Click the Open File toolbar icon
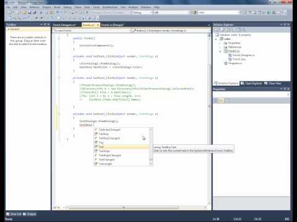 coord(25,12)
